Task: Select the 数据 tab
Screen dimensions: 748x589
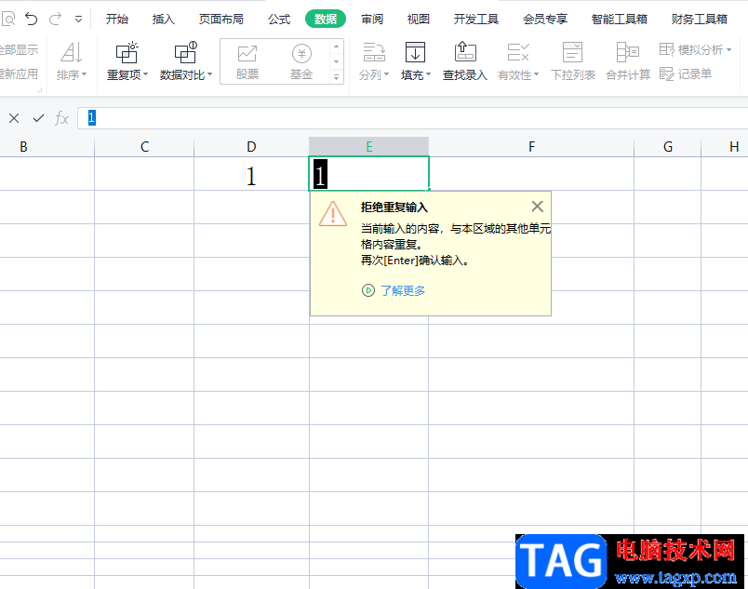Action: tap(326, 20)
